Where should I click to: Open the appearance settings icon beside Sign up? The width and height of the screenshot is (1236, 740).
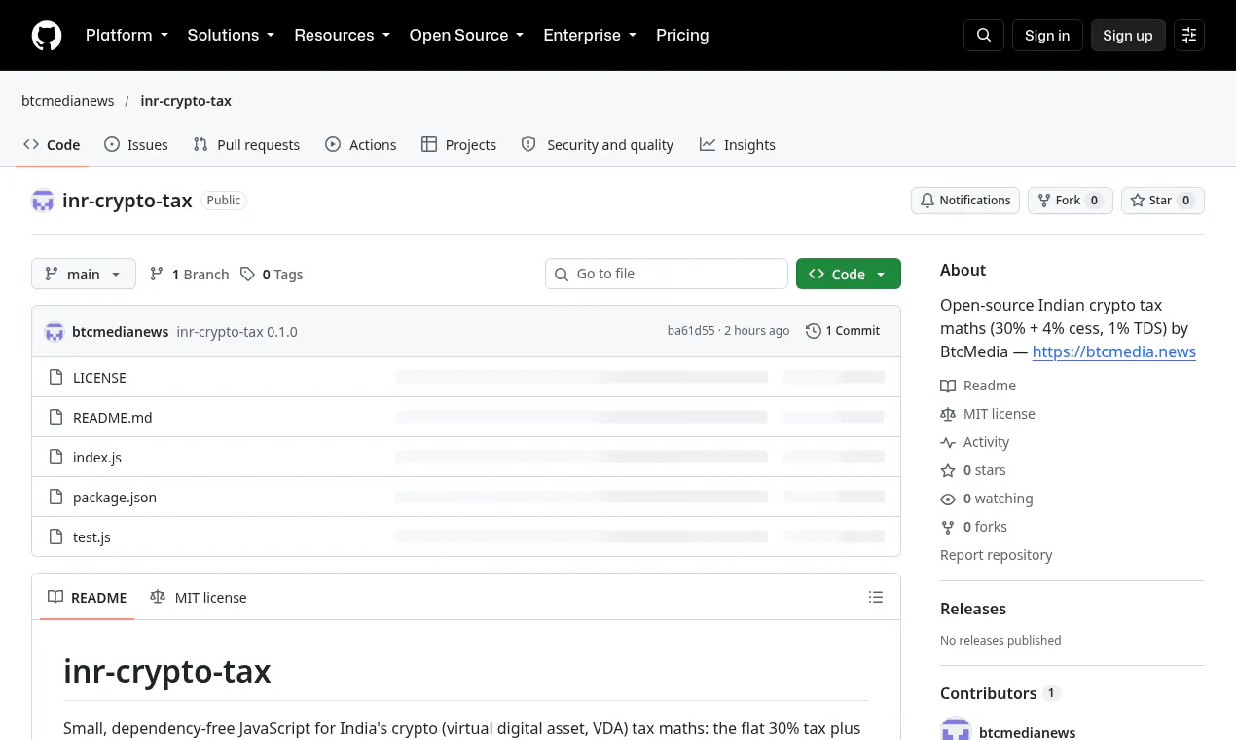tap(1189, 35)
